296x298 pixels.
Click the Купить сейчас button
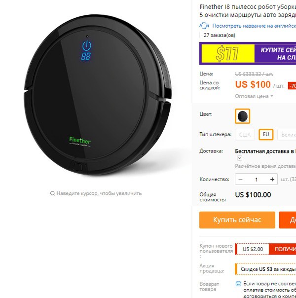[237, 220]
